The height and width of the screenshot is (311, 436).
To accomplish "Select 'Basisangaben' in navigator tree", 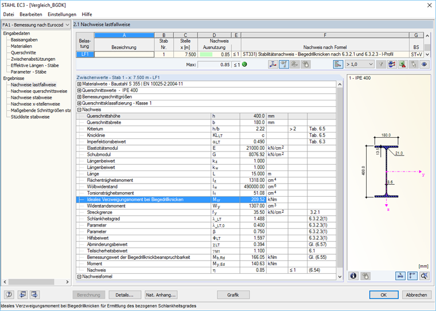I will pos(24,40).
